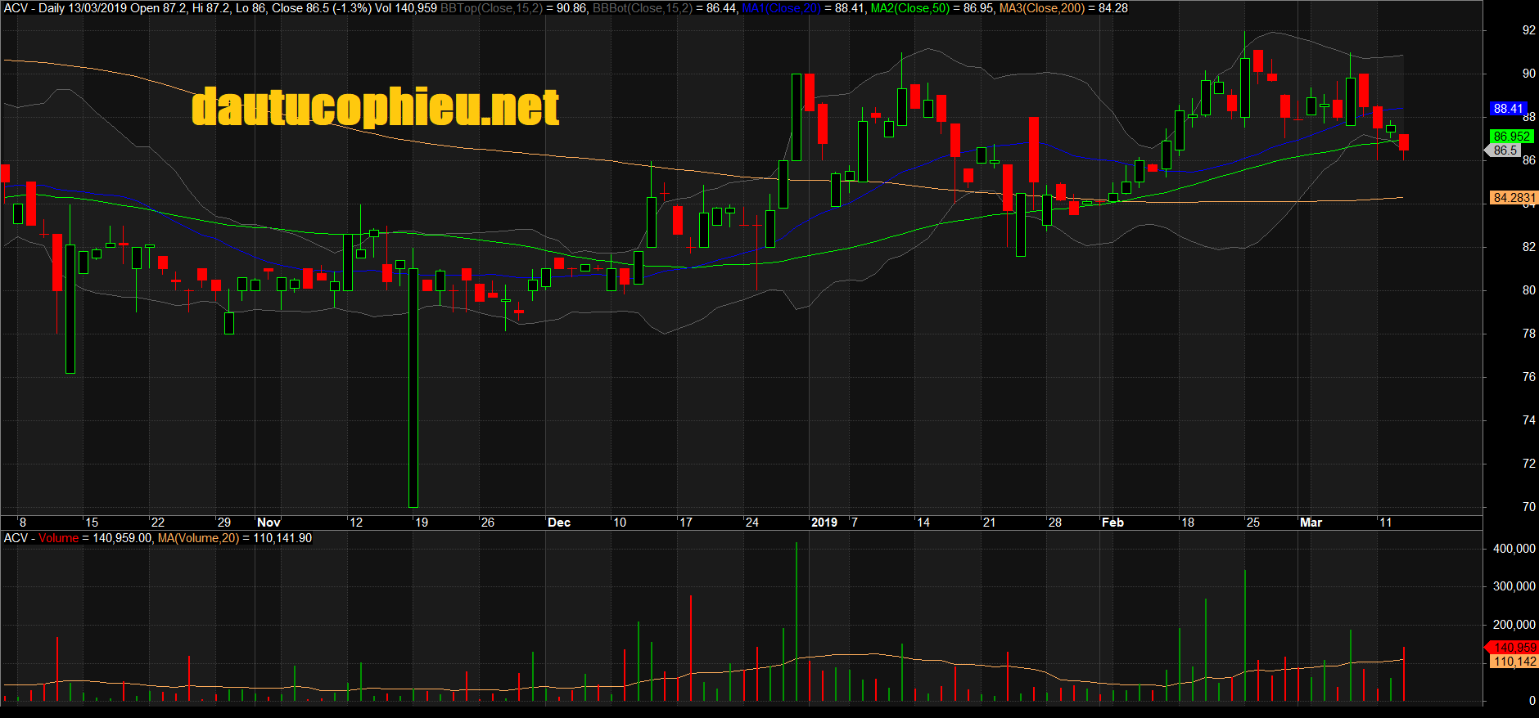Click the dautucophieu.net watermark text
The image size is (1539, 718).
point(375,108)
